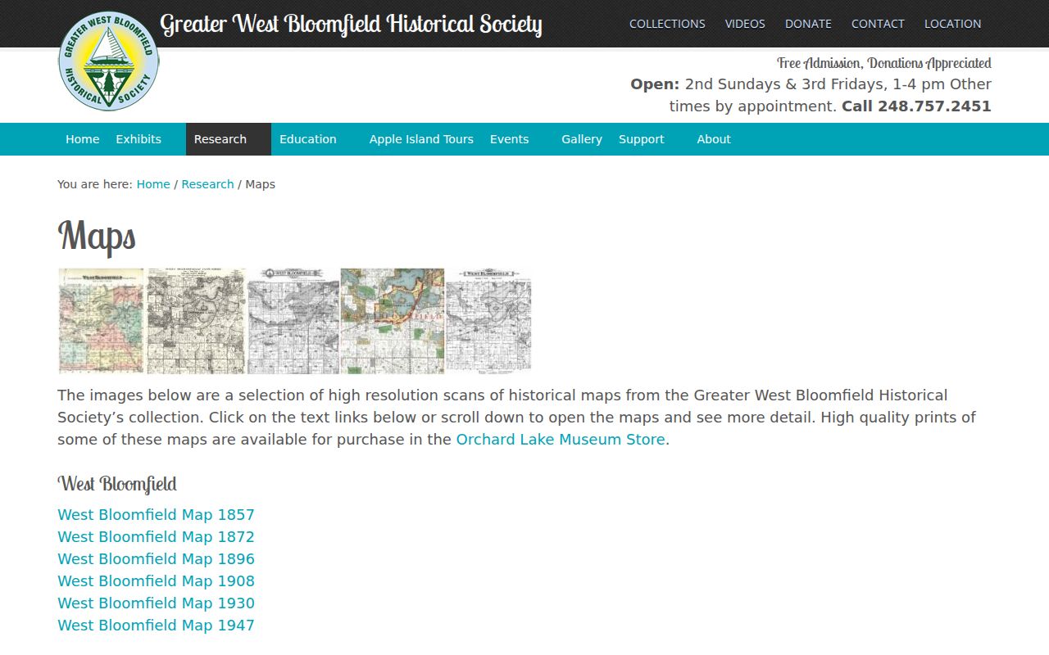The width and height of the screenshot is (1049, 655).
Task: Follow the Orchard Lake Museum Store link
Action: [x=561, y=440]
